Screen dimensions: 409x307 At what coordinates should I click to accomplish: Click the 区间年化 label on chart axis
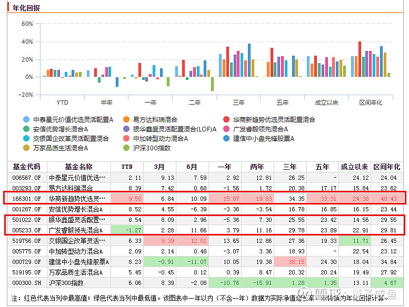coord(371,103)
